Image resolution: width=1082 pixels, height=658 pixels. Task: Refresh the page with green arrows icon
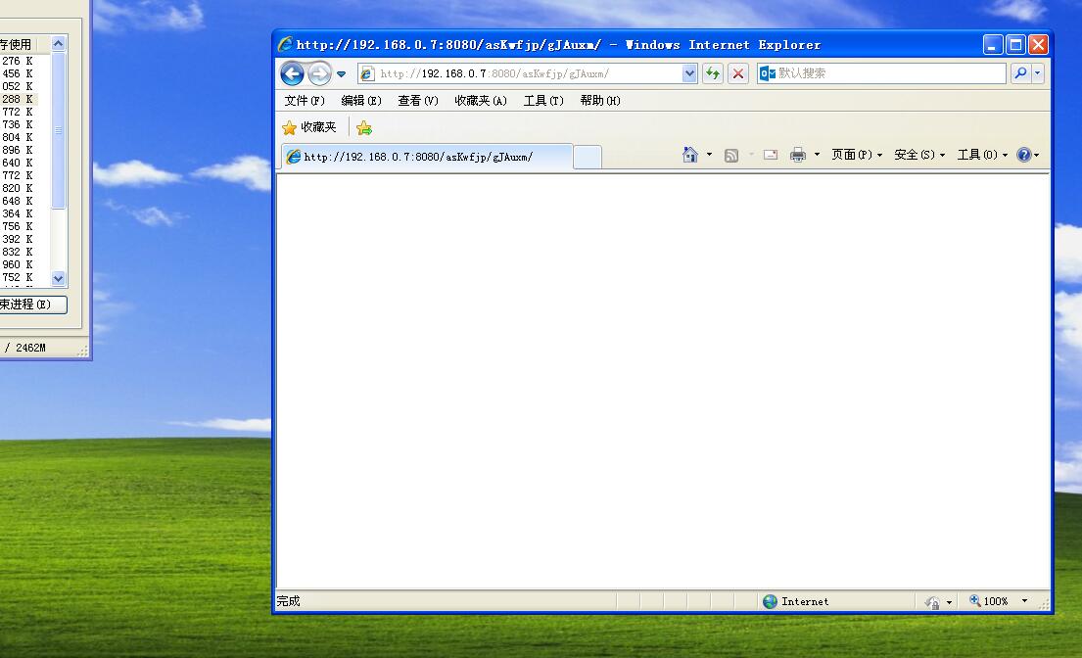click(713, 73)
